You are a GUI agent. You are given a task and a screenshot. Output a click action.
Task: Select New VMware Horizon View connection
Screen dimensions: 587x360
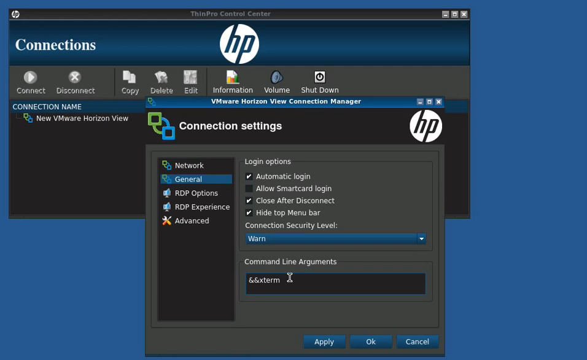pyautogui.click(x=82, y=119)
